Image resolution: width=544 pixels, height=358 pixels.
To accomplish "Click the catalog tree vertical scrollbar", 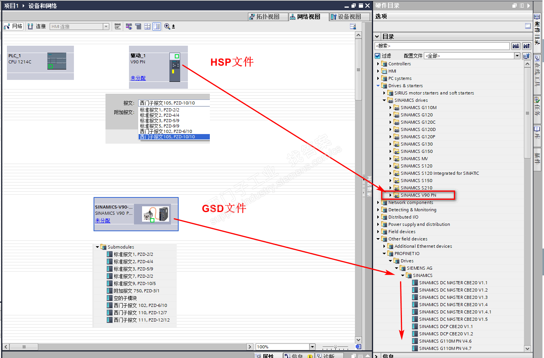I will 527,113.
